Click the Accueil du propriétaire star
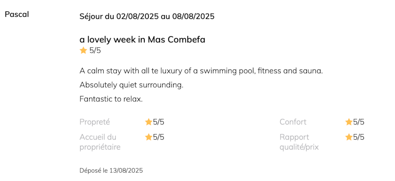Image resolution: width=395 pixels, height=181 pixels. [149, 137]
